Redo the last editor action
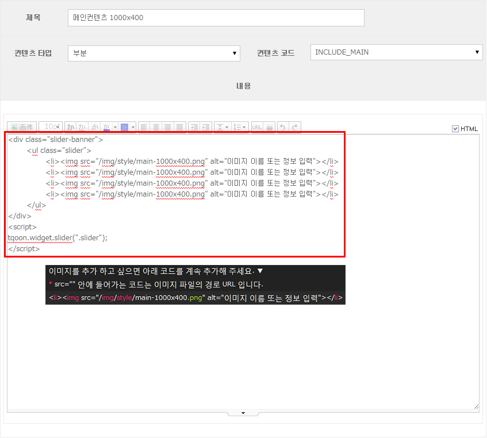This screenshot has width=487, height=438. 295,127
